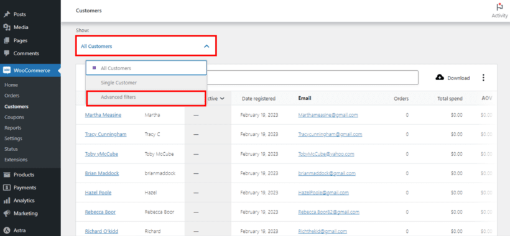This screenshot has width=510, height=236.
Task: Click email HazelPoole@gmail.com
Action: 323,193
